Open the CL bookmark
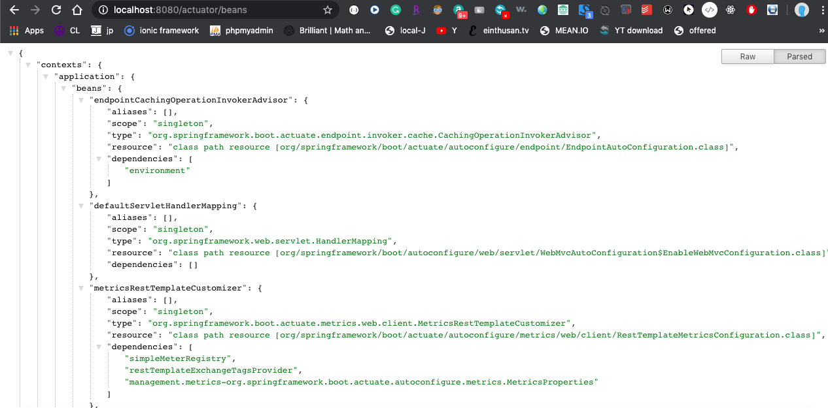 click(x=67, y=31)
